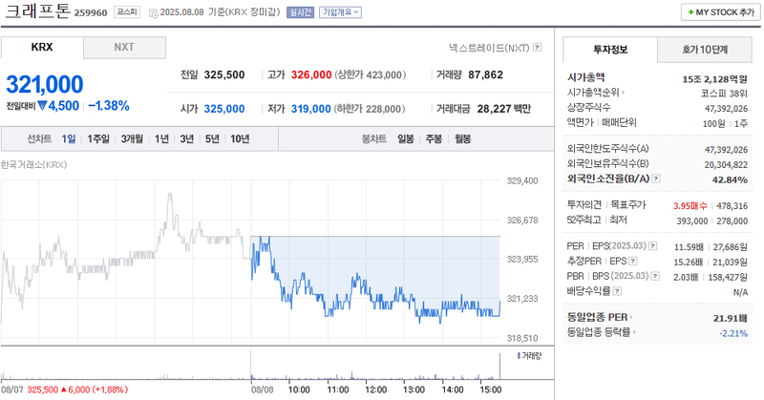Select the 상장주식수 value 47,392,026
Screen dimensions: 764x400
pyautogui.click(x=726, y=109)
